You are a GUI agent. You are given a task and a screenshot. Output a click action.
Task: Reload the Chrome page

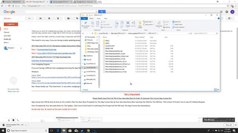pos(9,6)
